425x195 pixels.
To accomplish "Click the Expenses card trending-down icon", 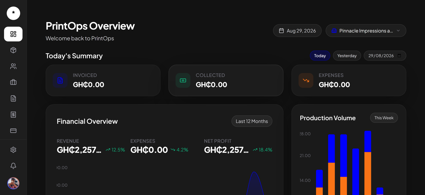I will (306, 80).
